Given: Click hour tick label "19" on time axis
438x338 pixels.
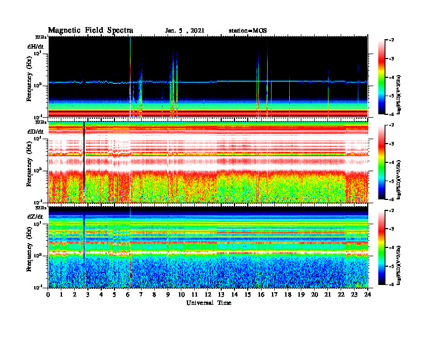Looking at the screenshot, I should (301, 295).
